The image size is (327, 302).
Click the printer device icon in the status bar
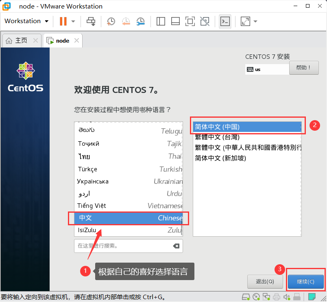[276, 297]
